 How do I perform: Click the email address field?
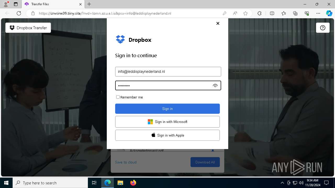tap(168, 72)
